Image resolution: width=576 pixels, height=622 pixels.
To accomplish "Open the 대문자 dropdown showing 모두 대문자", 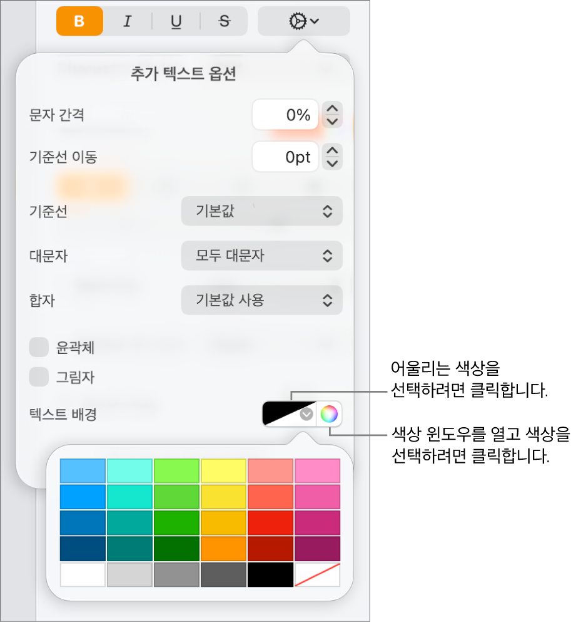I will click(x=262, y=256).
